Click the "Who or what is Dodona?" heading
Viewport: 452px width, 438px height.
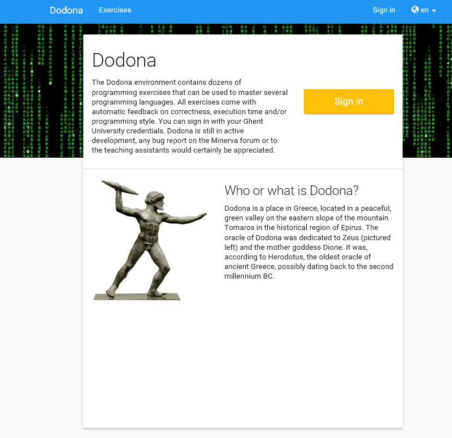292,190
